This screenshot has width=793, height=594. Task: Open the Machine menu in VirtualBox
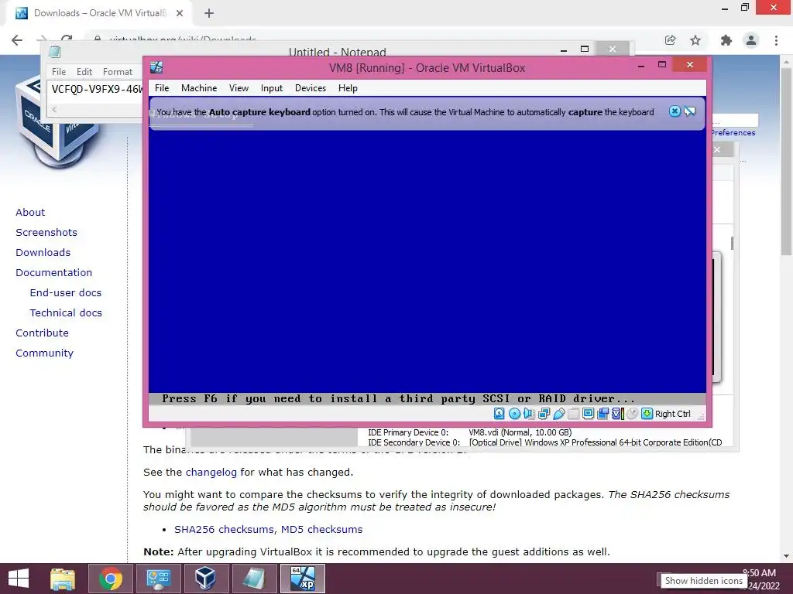point(199,88)
